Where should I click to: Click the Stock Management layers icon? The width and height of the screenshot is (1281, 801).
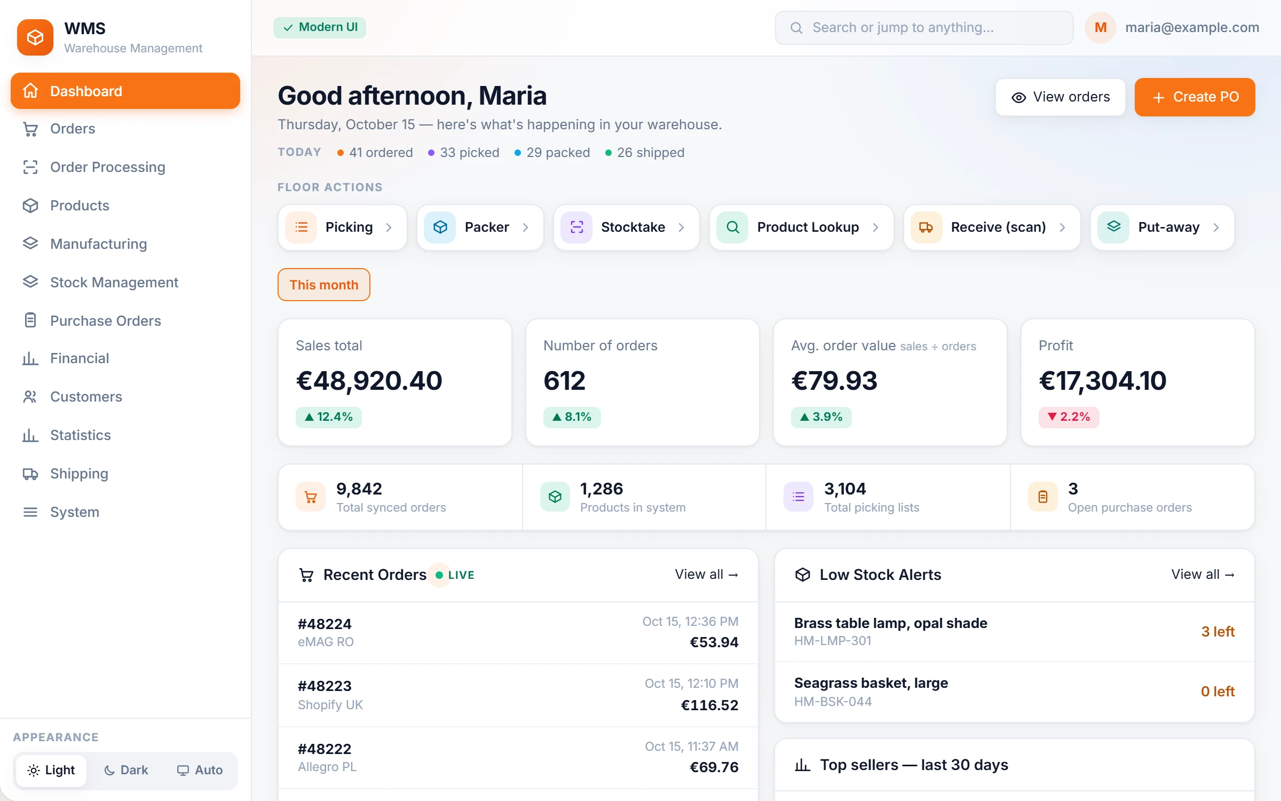30,282
